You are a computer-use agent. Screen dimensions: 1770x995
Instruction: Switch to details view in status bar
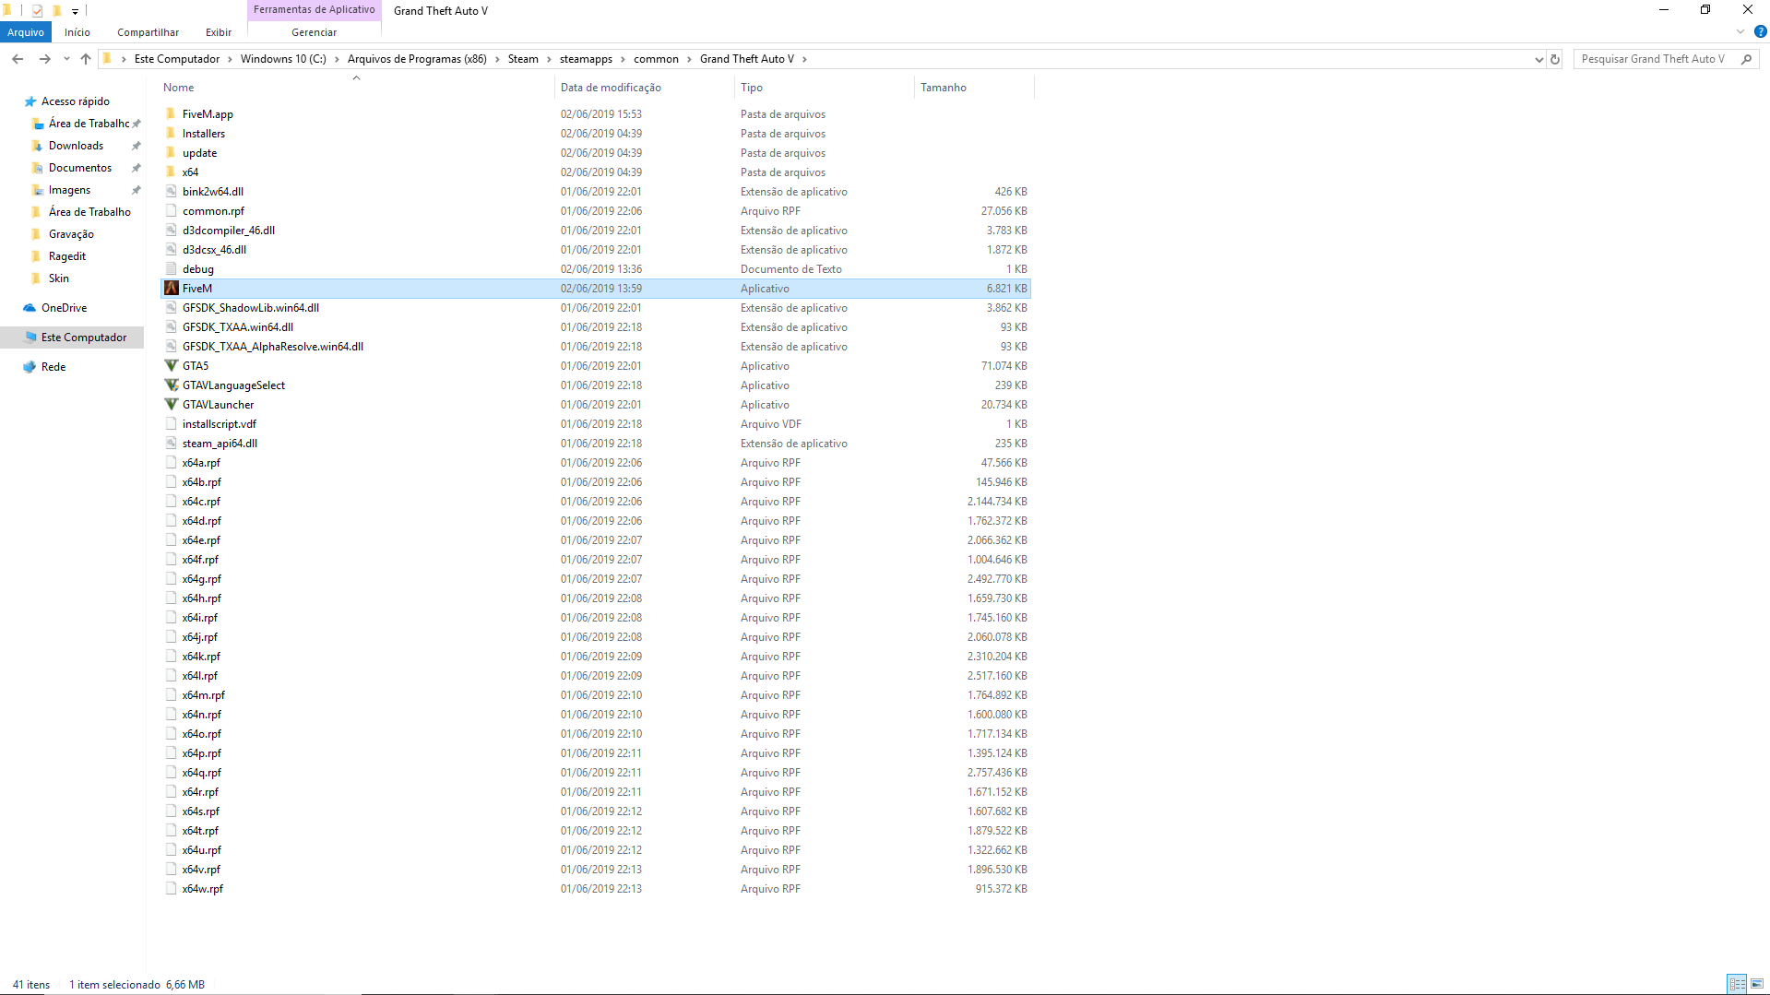click(x=1737, y=984)
